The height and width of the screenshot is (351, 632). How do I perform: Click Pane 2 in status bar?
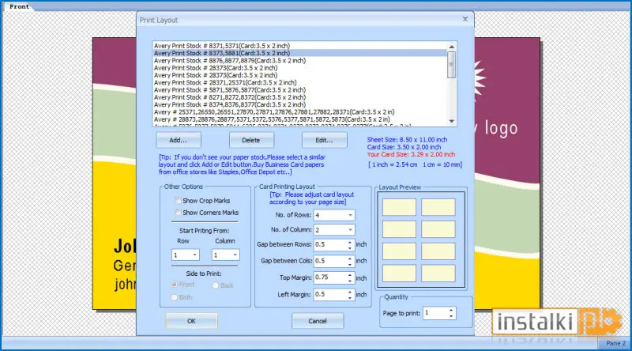click(x=615, y=343)
